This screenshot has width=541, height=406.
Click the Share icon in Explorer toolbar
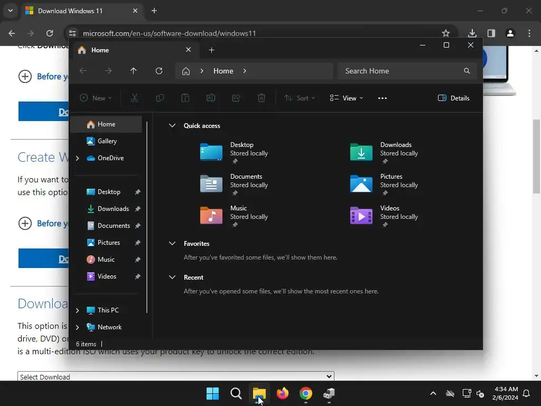236,98
